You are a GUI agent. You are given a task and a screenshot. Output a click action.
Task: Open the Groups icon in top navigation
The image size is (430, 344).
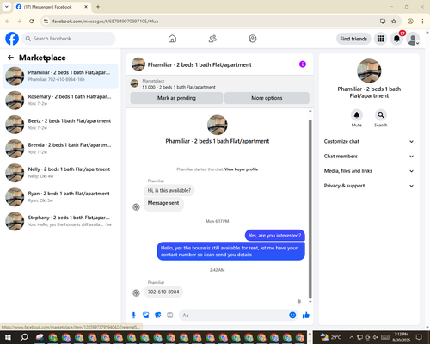pos(253,39)
